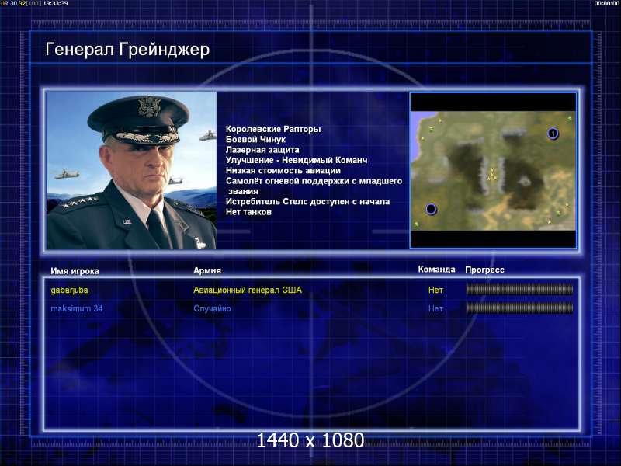Click 'Истребитель Стелс доступен с начала' line
The height and width of the screenshot is (466, 621).
(307, 201)
